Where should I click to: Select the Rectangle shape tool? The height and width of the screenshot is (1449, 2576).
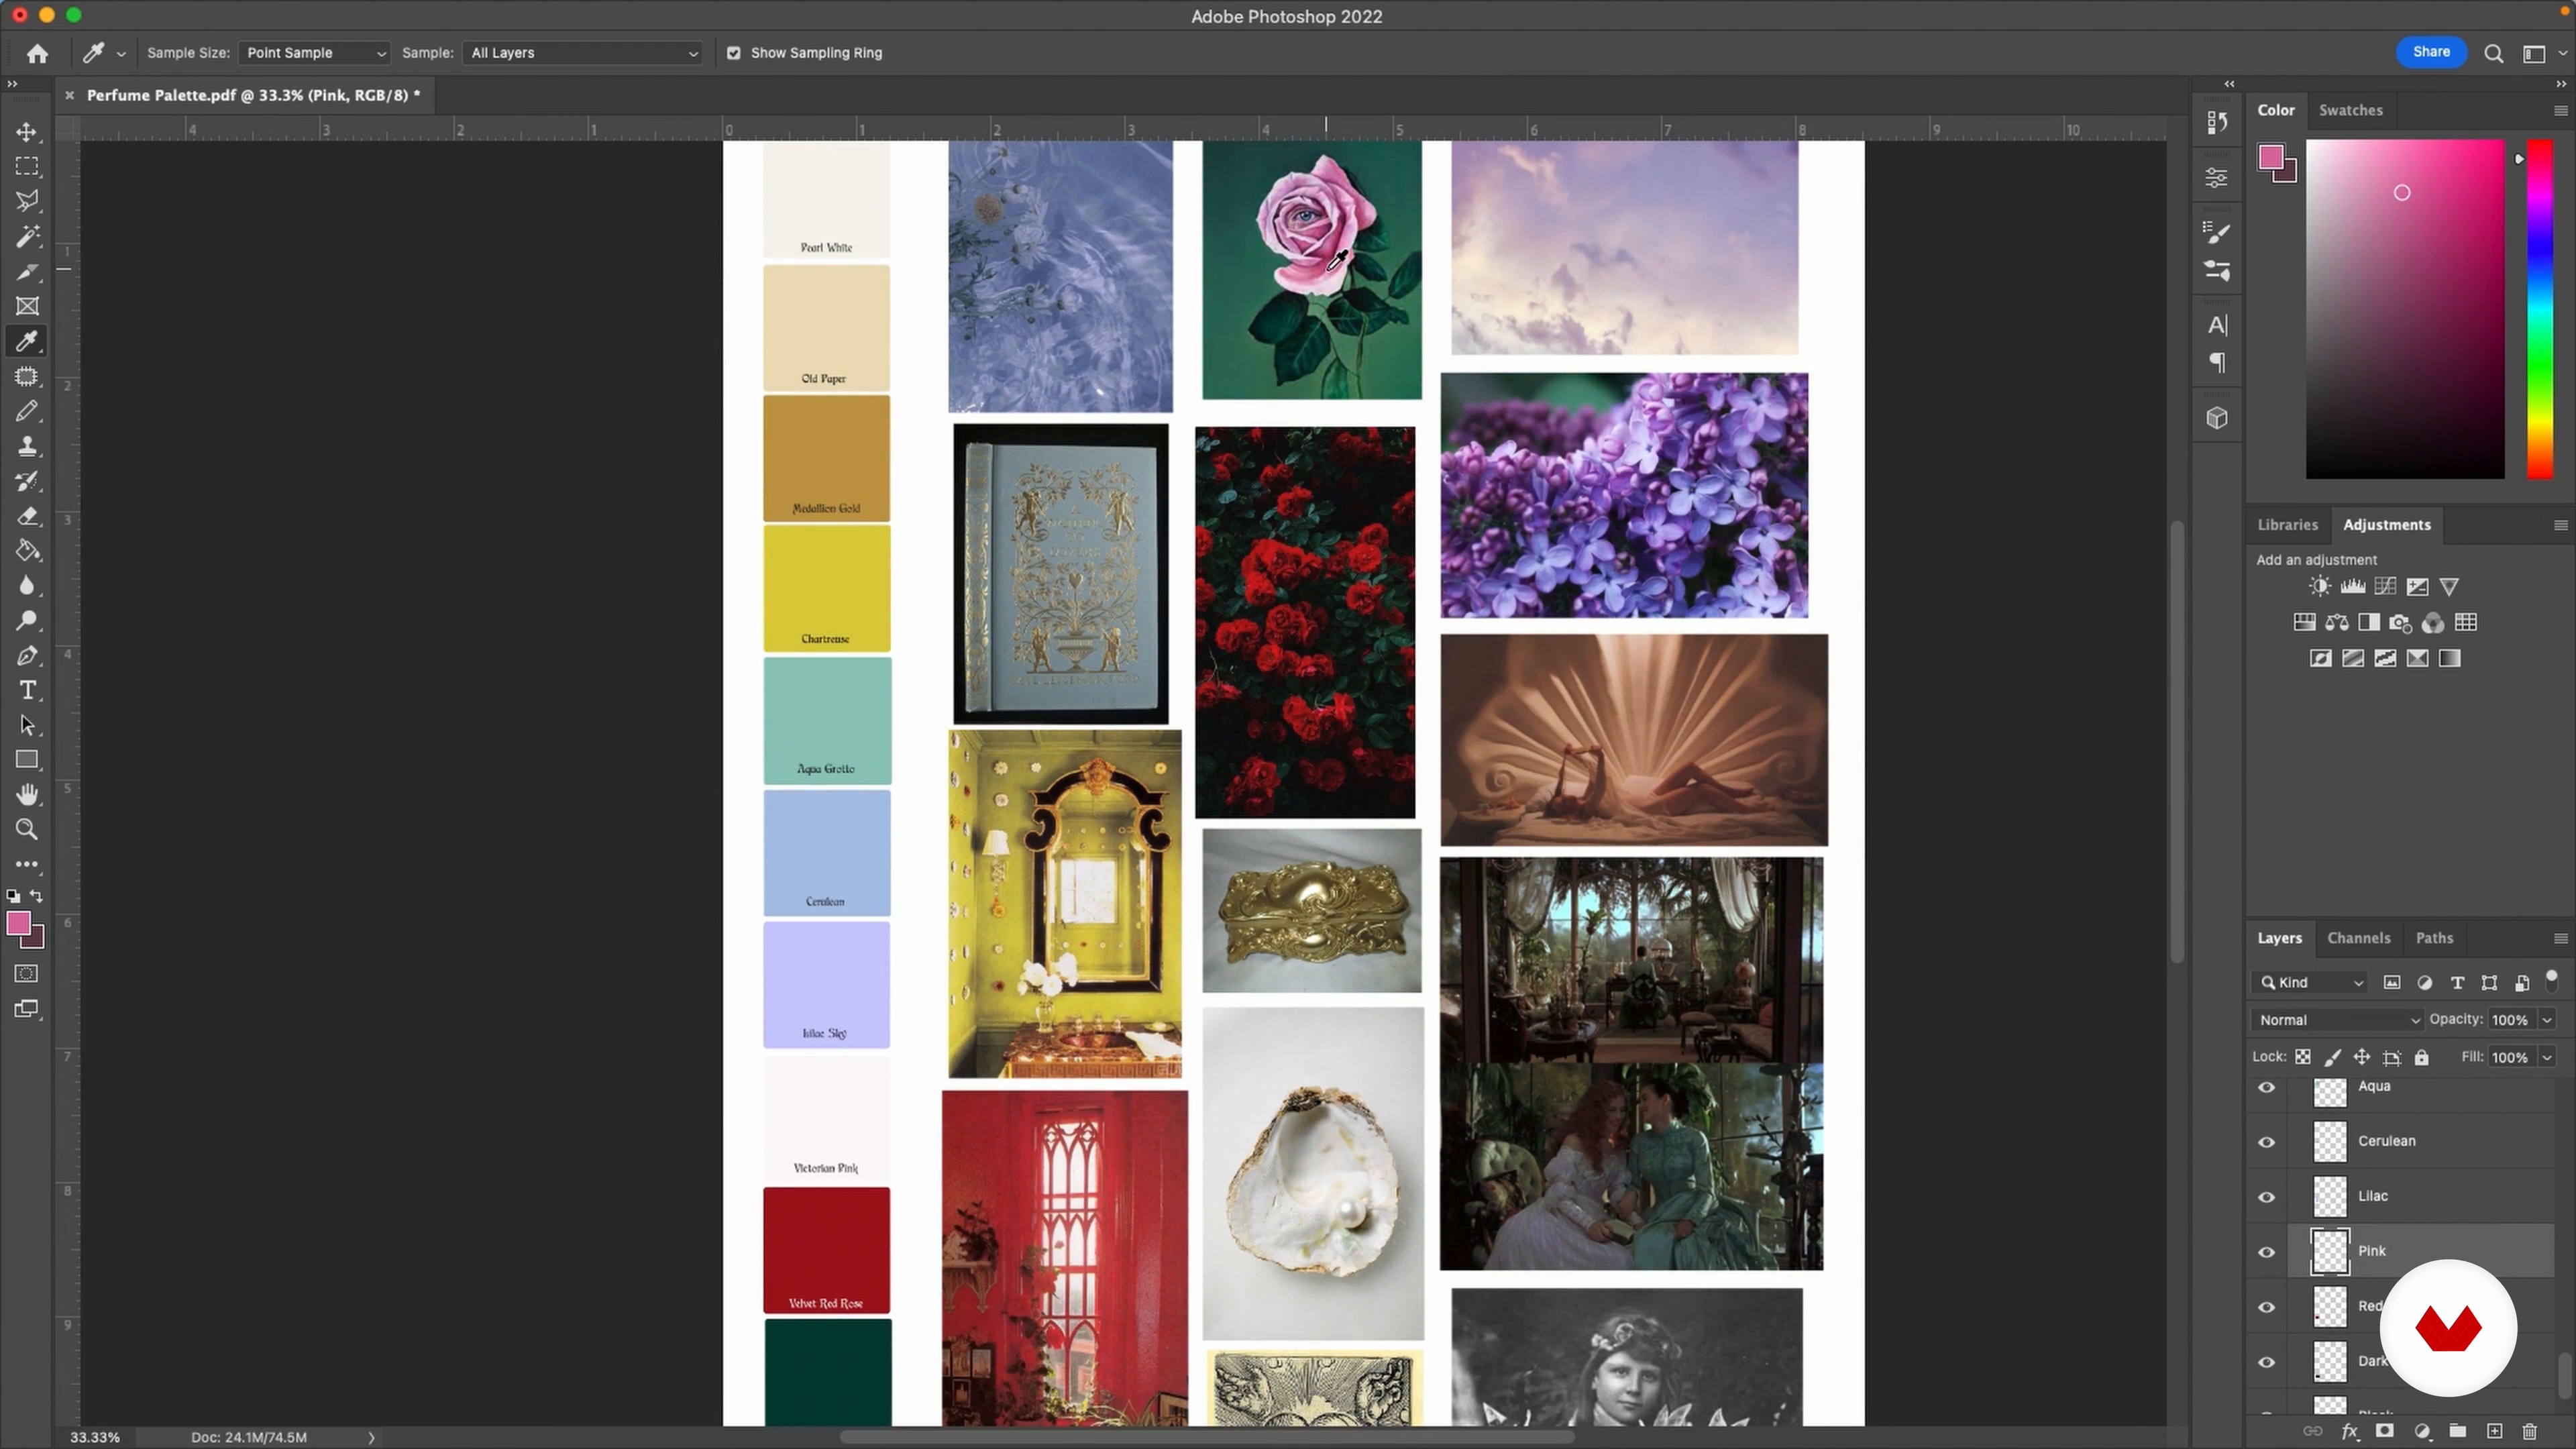(x=27, y=760)
